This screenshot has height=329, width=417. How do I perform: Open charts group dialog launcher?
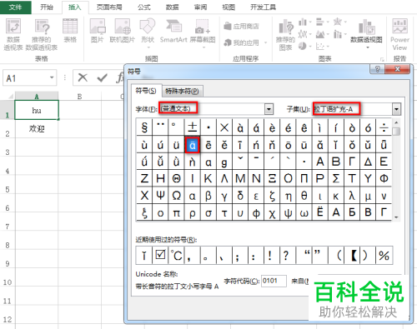pyautogui.click(x=382, y=59)
